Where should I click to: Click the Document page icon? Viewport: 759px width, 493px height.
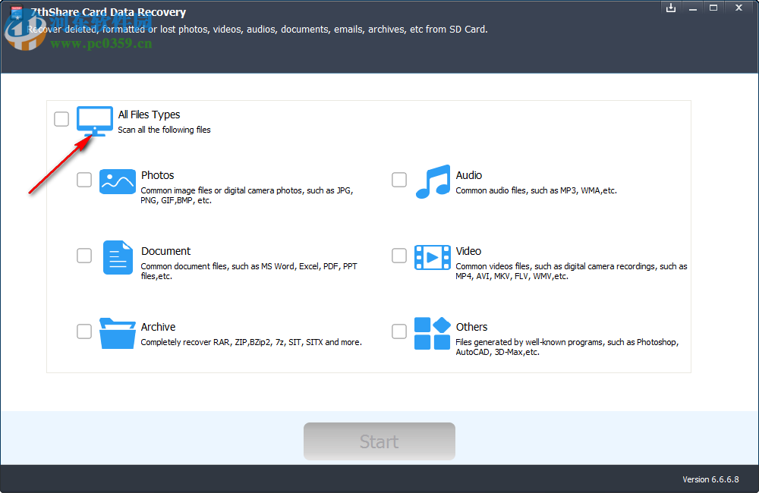coord(117,257)
